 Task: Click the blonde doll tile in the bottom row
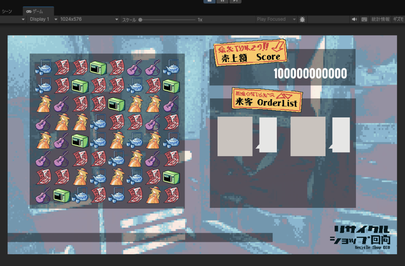click(x=153, y=194)
